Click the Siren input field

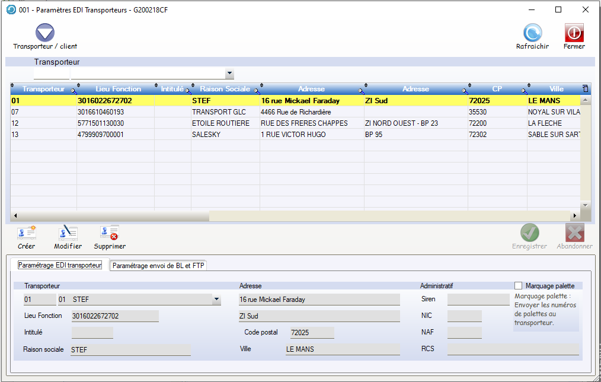[x=474, y=300]
